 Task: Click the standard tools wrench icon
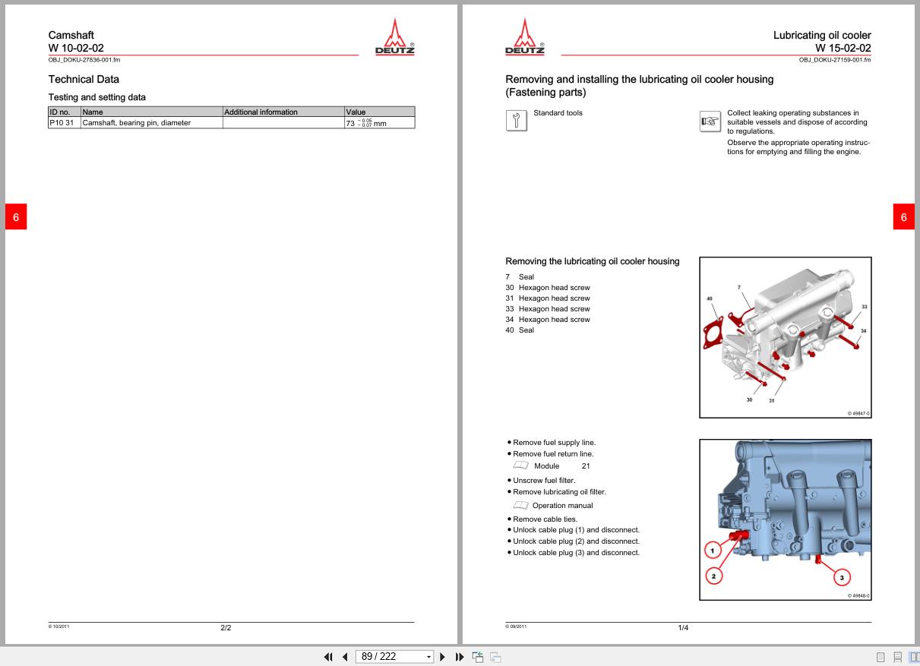(x=516, y=121)
